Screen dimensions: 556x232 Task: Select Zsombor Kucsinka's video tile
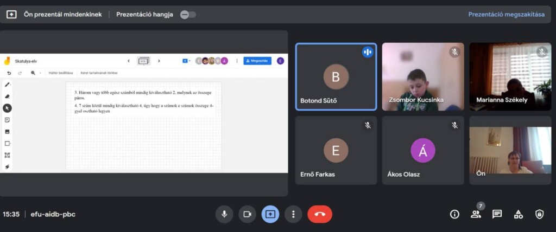pyautogui.click(x=423, y=76)
